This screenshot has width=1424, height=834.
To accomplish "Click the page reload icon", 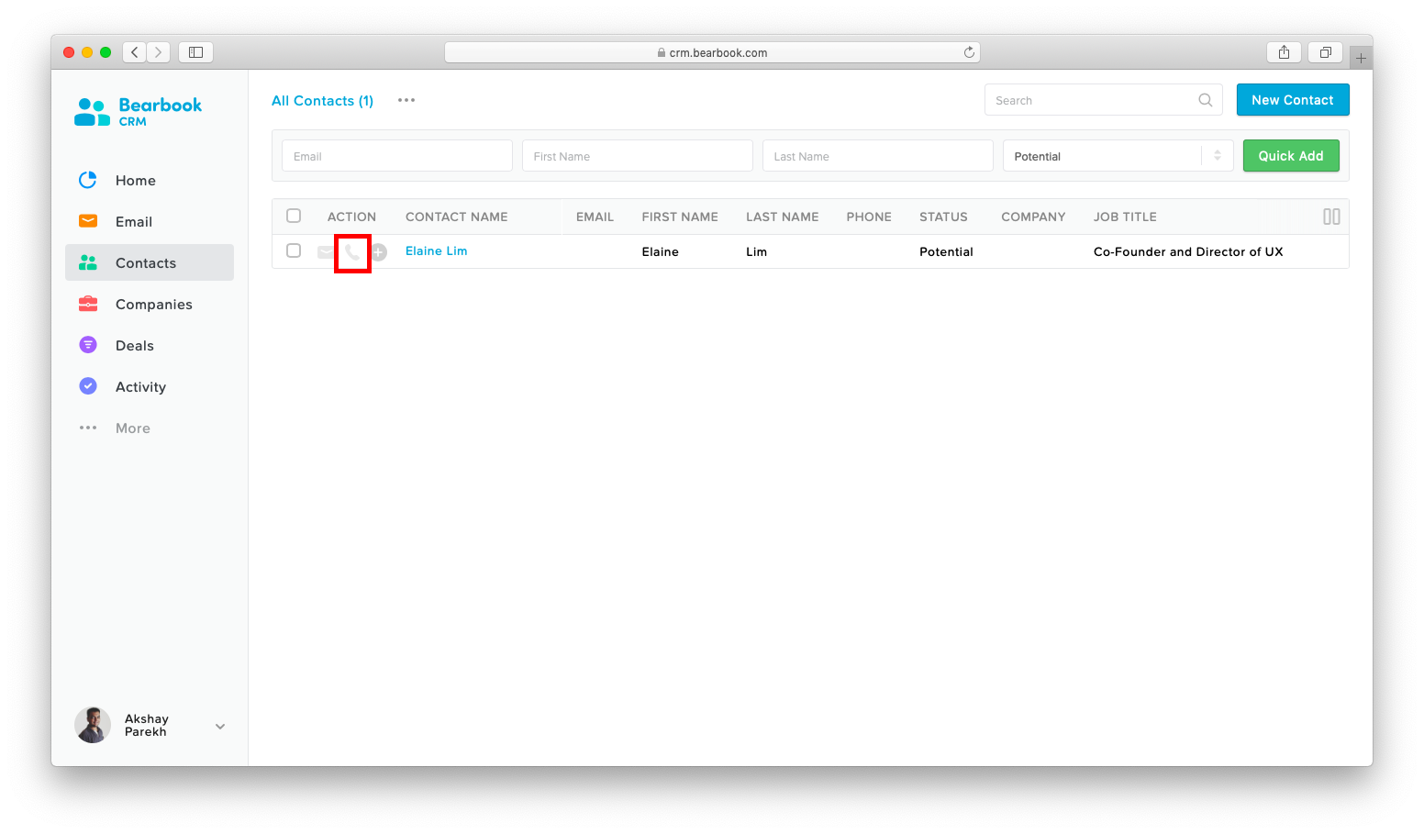I will [969, 52].
